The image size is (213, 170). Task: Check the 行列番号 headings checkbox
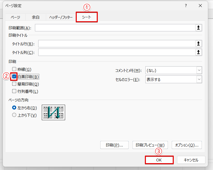(14, 91)
